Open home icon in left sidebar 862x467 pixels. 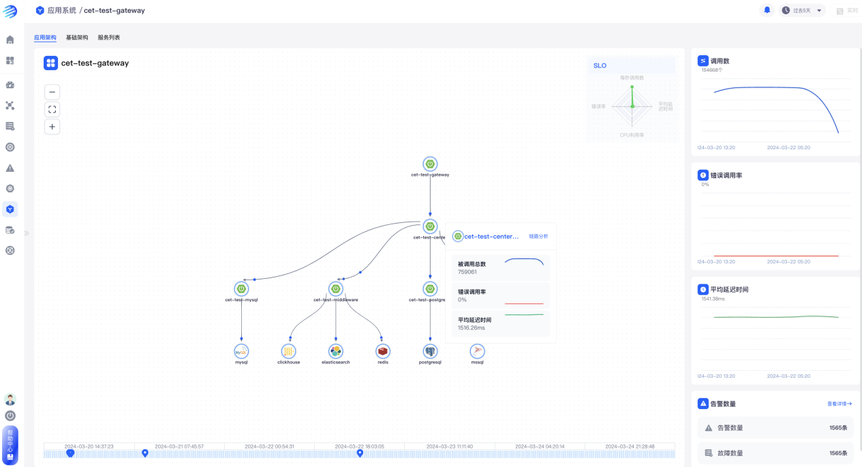10,40
